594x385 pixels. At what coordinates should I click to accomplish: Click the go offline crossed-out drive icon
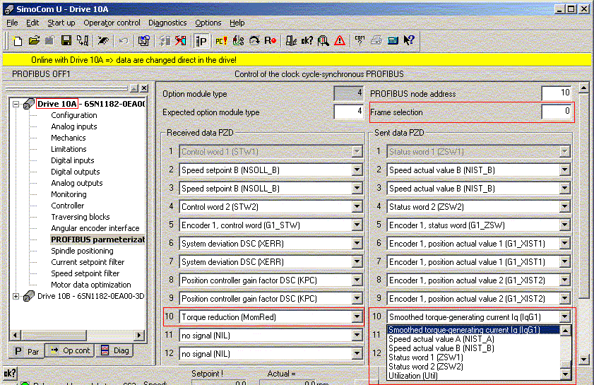(x=180, y=40)
